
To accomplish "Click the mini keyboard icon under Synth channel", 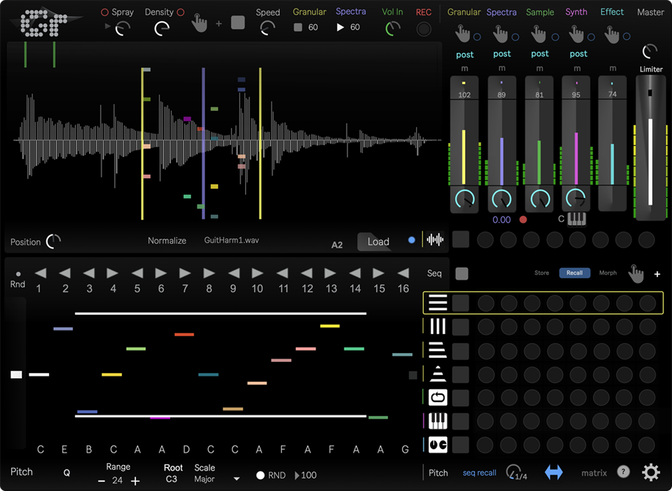I will pos(576,219).
